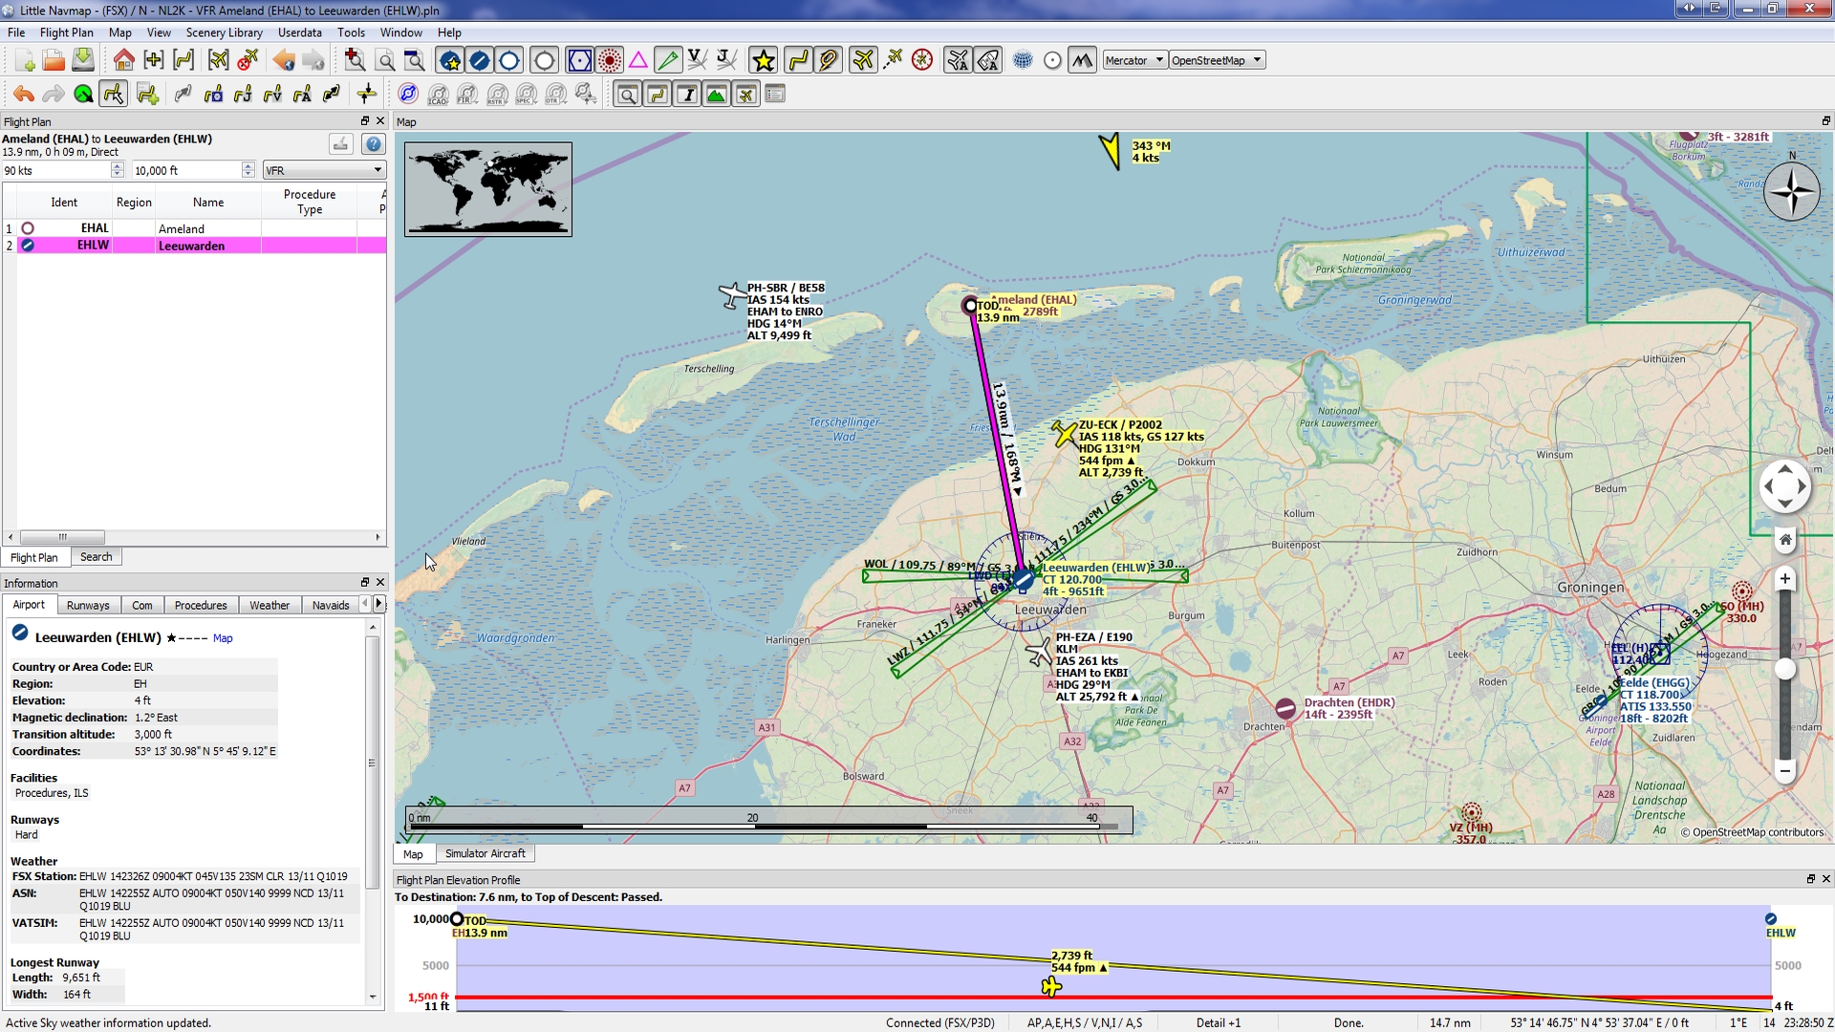1835x1032 pixels.
Task: Toggle waypoints triangle display
Action: point(638,60)
